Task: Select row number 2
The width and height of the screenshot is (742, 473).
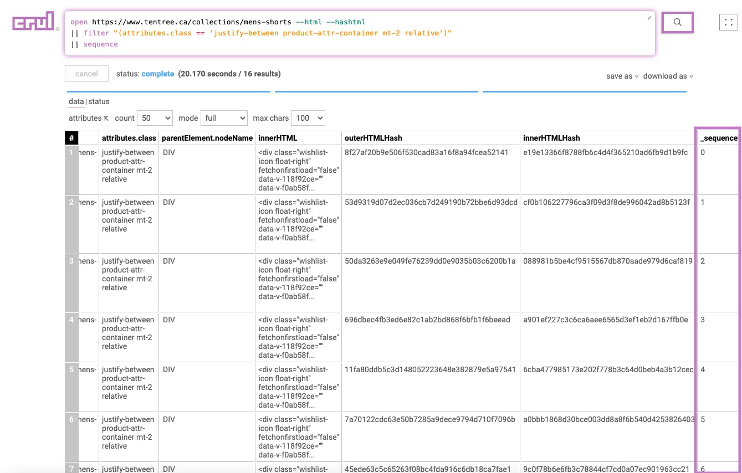Action: 71,224
